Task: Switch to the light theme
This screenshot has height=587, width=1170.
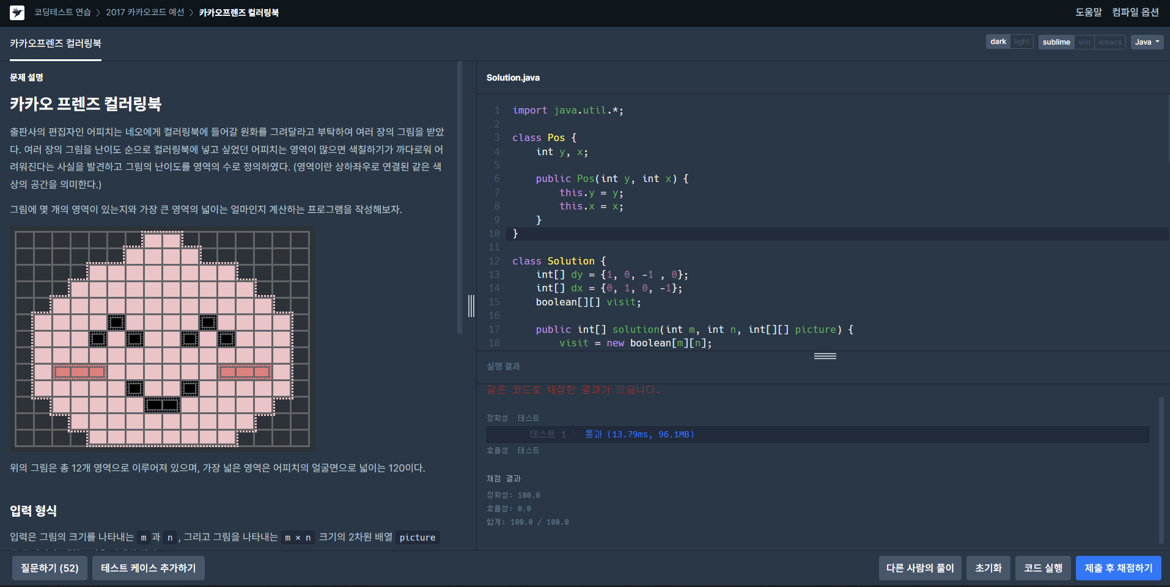Action: point(1021,42)
